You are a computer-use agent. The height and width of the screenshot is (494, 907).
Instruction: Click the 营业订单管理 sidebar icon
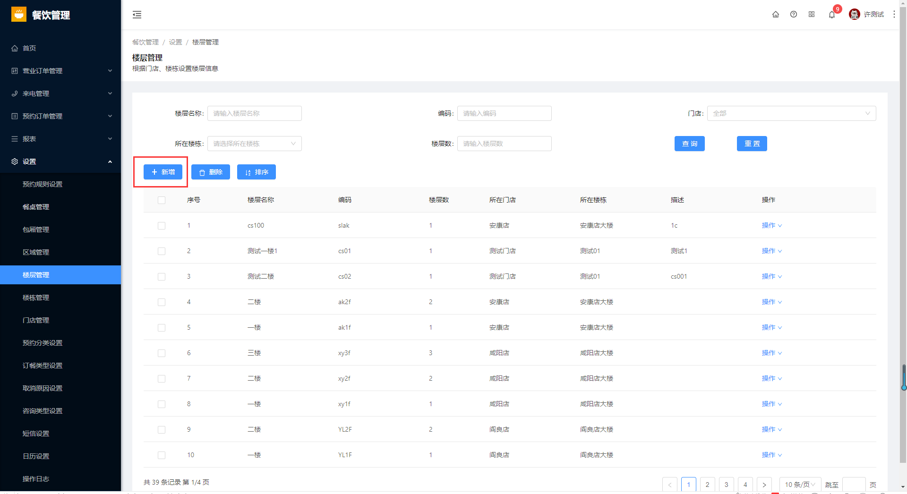tap(15, 71)
